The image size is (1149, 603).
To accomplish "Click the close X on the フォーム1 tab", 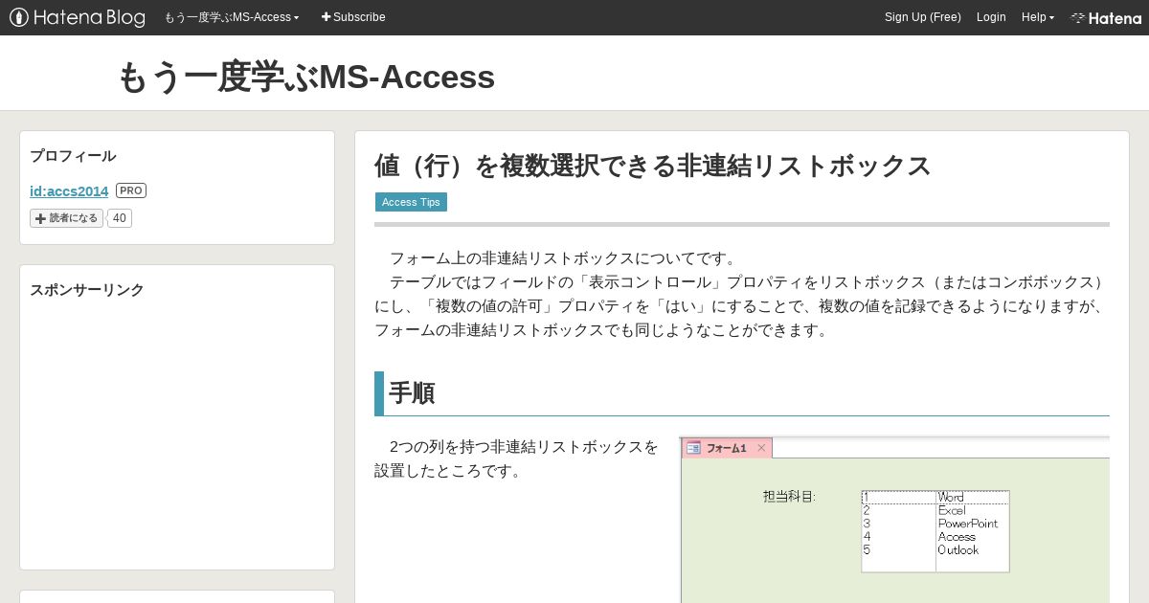I will (x=761, y=448).
